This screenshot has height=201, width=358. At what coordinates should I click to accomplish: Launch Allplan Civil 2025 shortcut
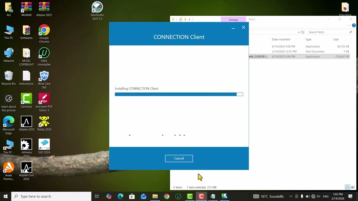26,171
